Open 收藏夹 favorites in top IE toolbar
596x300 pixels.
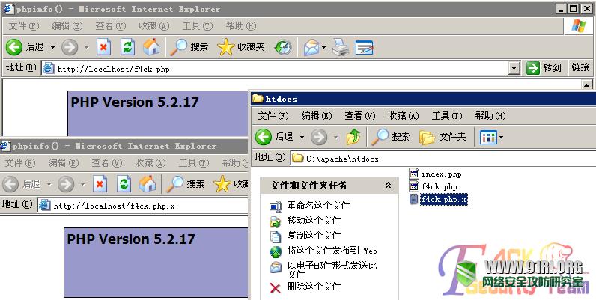(x=241, y=47)
